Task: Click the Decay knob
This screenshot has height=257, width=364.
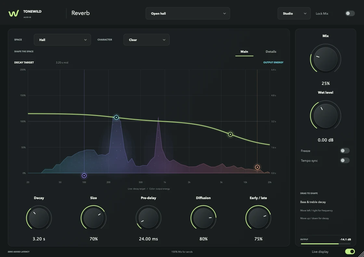Action: pyautogui.click(x=39, y=218)
